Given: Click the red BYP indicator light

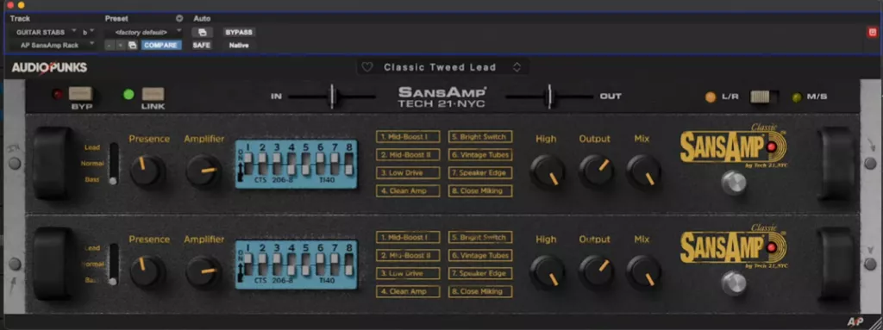Looking at the screenshot, I should pyautogui.click(x=58, y=94).
